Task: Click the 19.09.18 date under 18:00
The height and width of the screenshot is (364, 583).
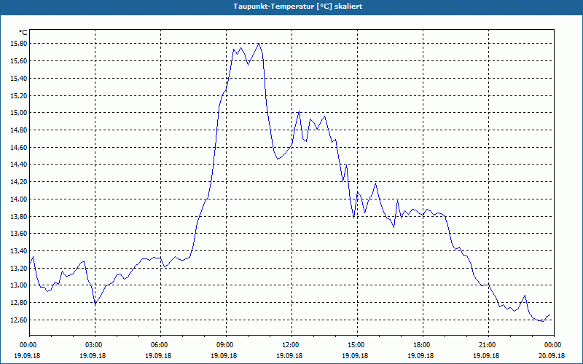Action: (x=420, y=355)
